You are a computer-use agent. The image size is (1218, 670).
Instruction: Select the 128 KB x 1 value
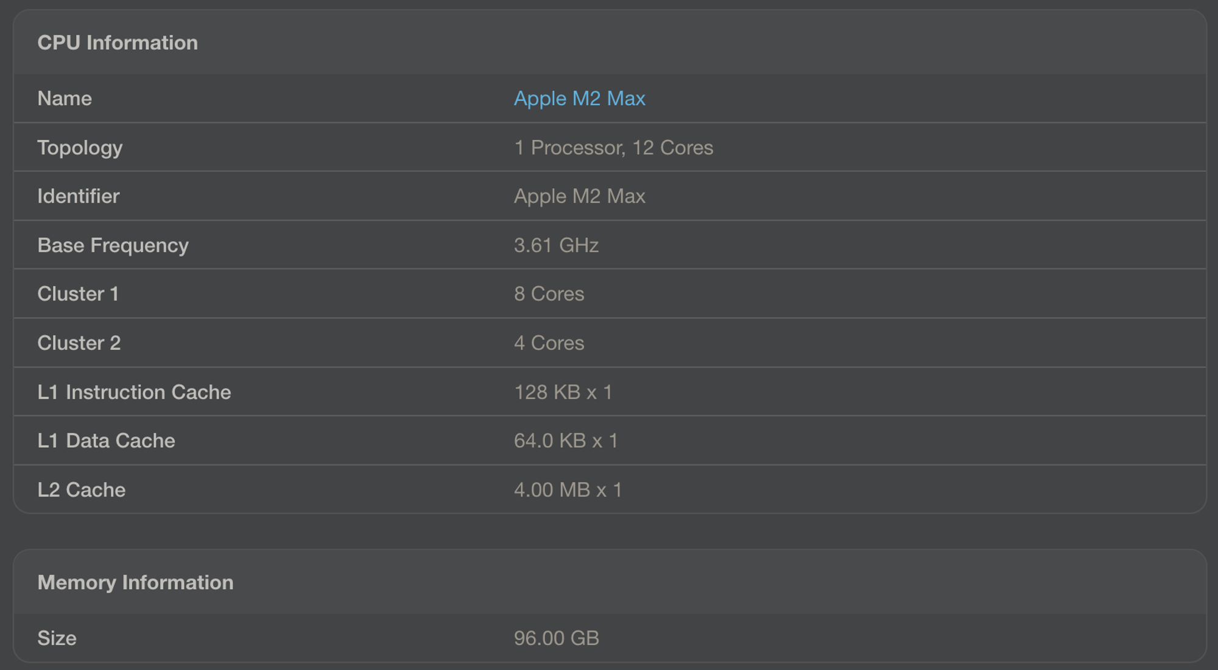point(563,392)
